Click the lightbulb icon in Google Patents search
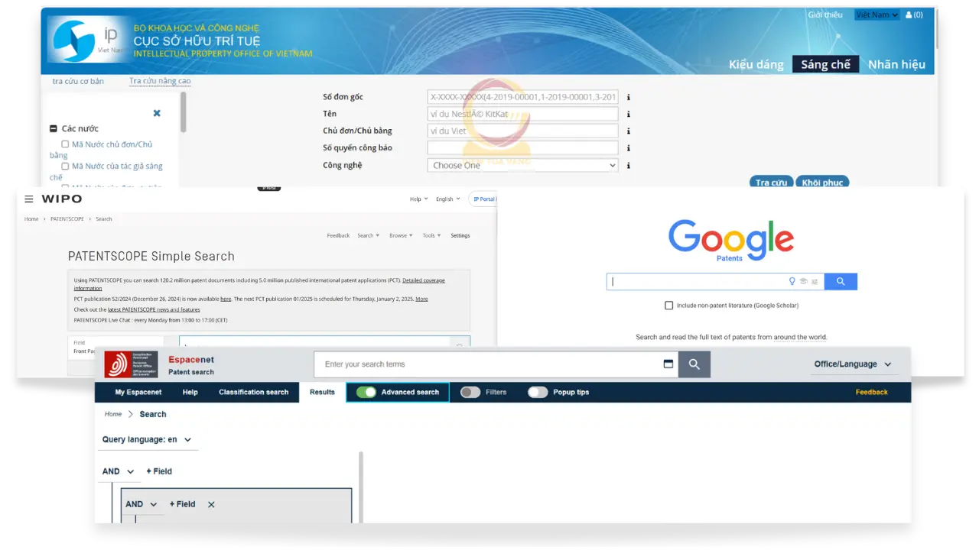This screenshot has height=550, width=979. (x=792, y=282)
